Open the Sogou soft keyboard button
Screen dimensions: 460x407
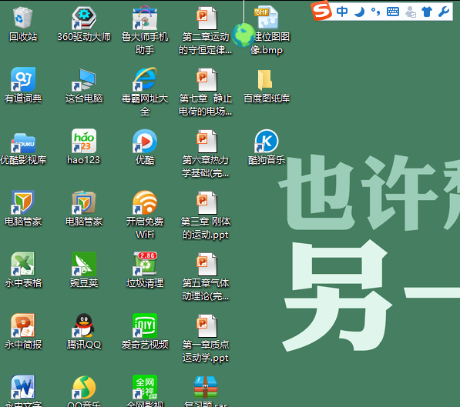393,12
